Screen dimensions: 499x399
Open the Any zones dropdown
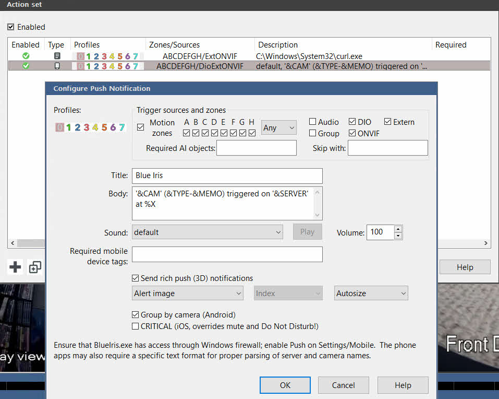(279, 128)
